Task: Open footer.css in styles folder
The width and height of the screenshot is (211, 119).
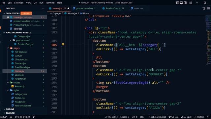Action: point(25,98)
